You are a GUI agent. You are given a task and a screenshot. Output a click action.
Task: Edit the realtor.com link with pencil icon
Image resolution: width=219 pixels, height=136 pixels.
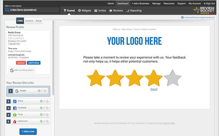44,121
